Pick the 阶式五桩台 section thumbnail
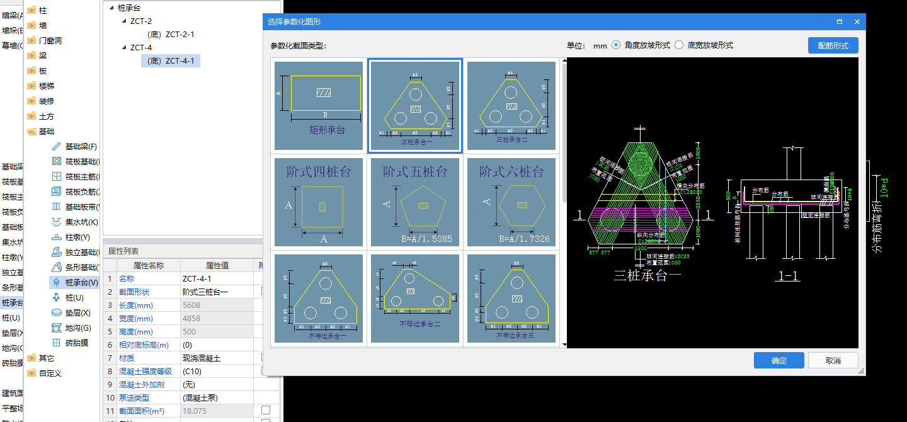The width and height of the screenshot is (907, 422). [x=415, y=202]
